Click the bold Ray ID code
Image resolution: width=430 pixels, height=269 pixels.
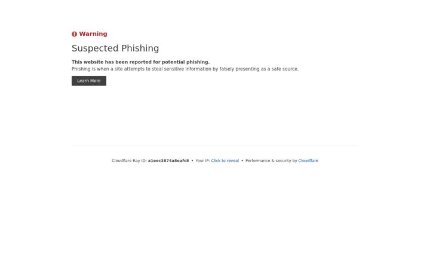tap(168, 161)
